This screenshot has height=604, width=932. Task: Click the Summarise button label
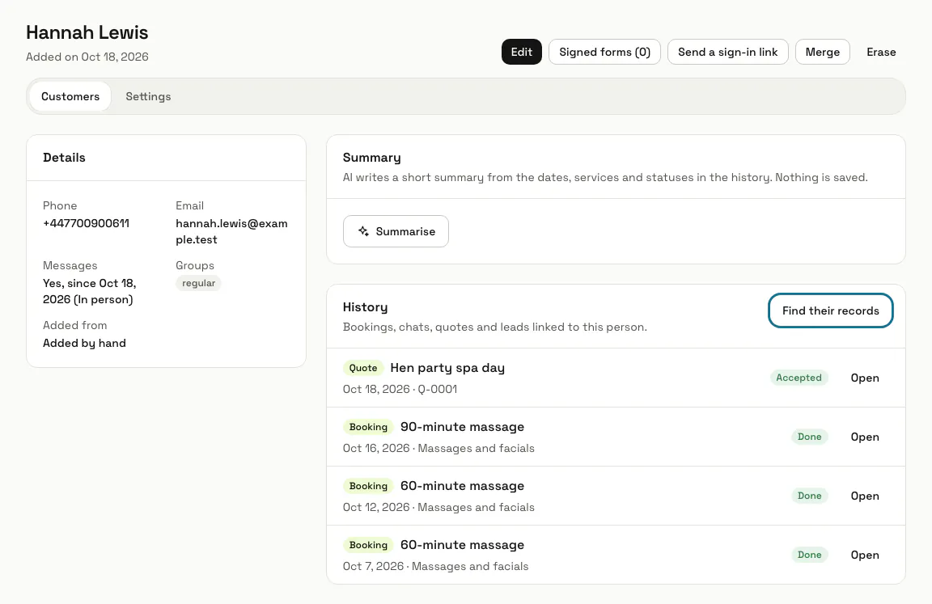click(x=405, y=231)
